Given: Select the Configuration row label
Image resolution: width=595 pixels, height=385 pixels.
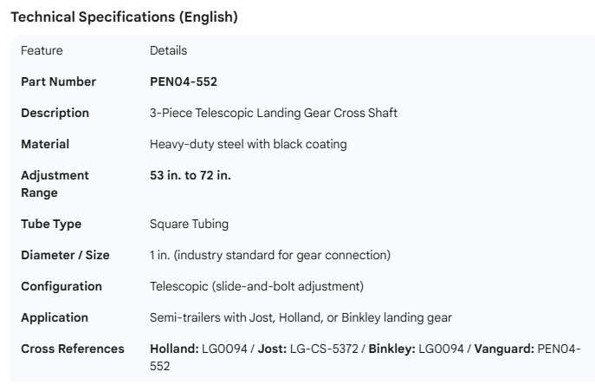Looking at the screenshot, I should tap(61, 286).
